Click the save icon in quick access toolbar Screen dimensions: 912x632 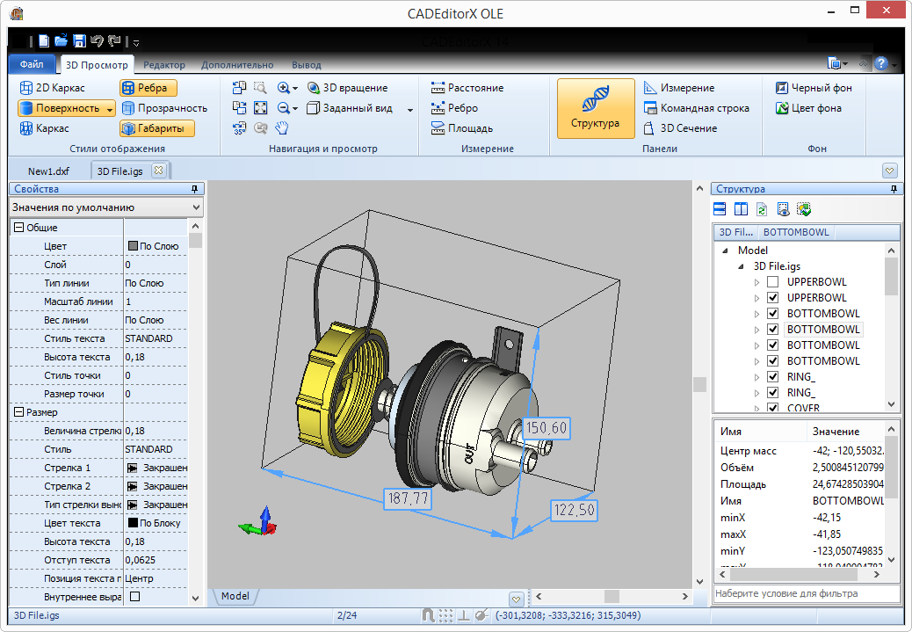(80, 40)
